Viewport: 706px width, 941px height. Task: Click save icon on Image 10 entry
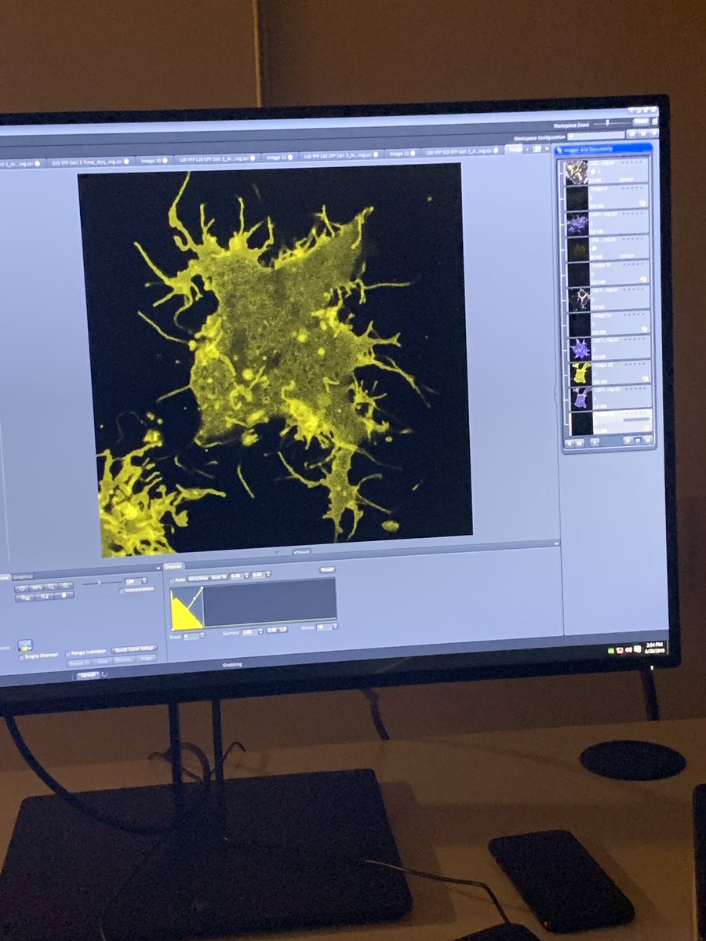click(643, 278)
